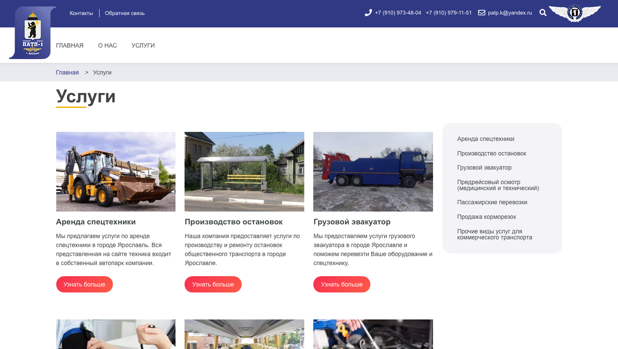Switch to the О НАС section

coord(107,45)
